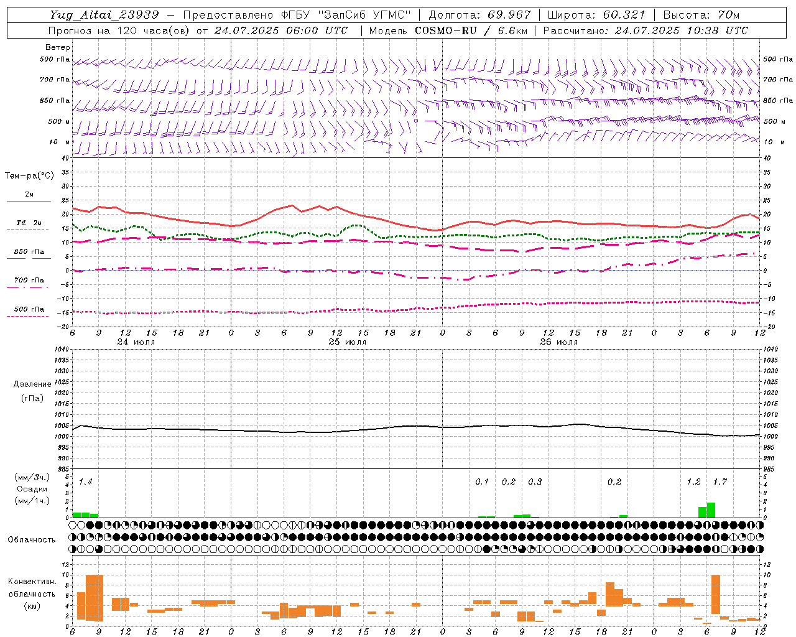Select the precipitation value 1.7
This screenshot has width=796, height=637.
click(x=720, y=482)
